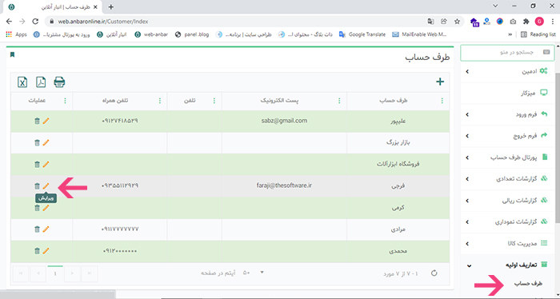Focus the browser address bar
The width and height of the screenshot is (560, 299).
click(x=236, y=22)
